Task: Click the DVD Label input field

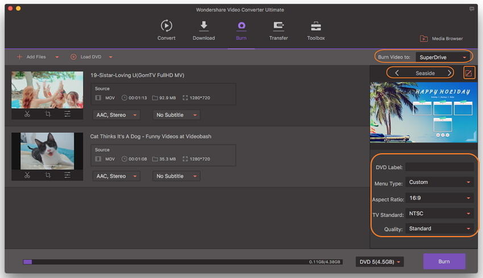Action: [440, 167]
